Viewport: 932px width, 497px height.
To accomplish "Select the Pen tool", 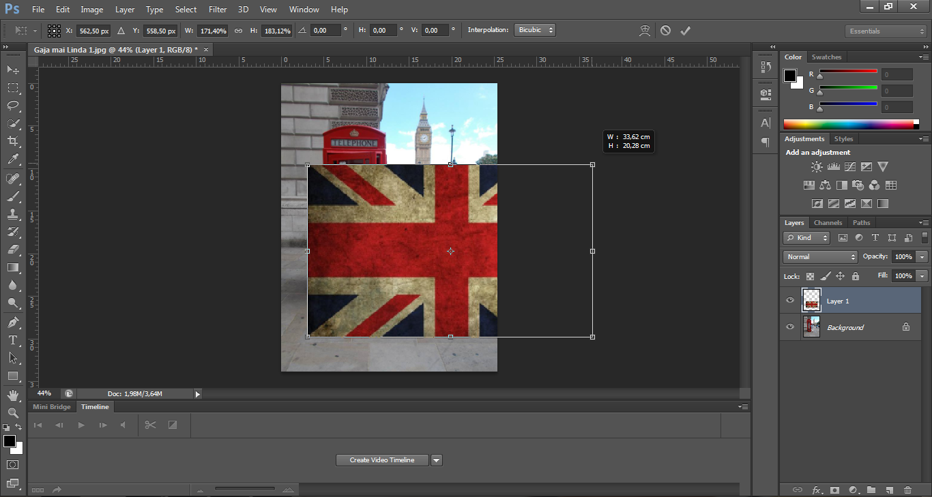I will (13, 322).
